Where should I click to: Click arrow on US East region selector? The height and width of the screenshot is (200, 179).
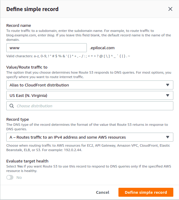[167, 95]
